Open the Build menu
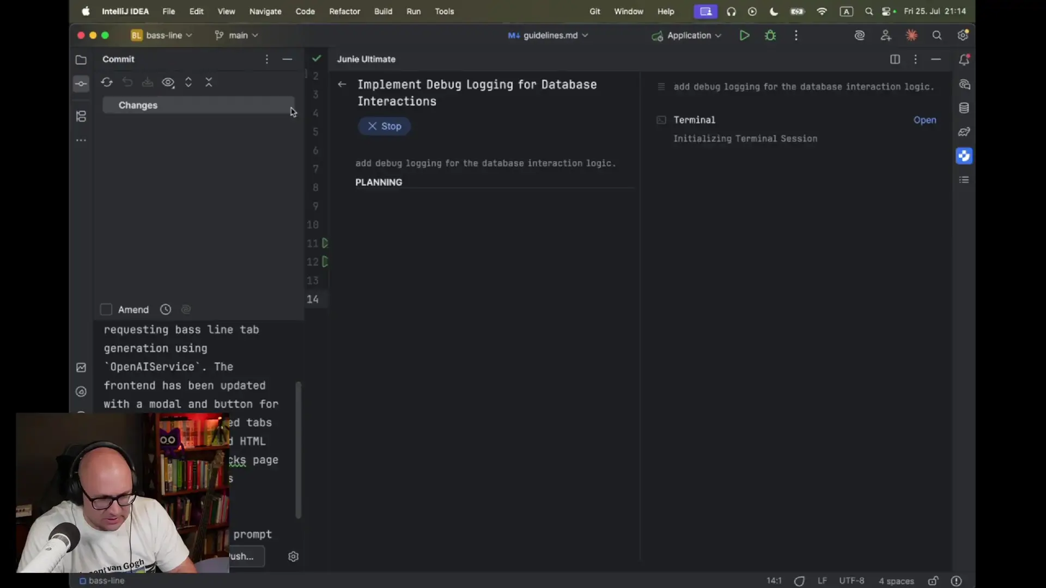Screen dimensions: 1046x588 click(383, 11)
